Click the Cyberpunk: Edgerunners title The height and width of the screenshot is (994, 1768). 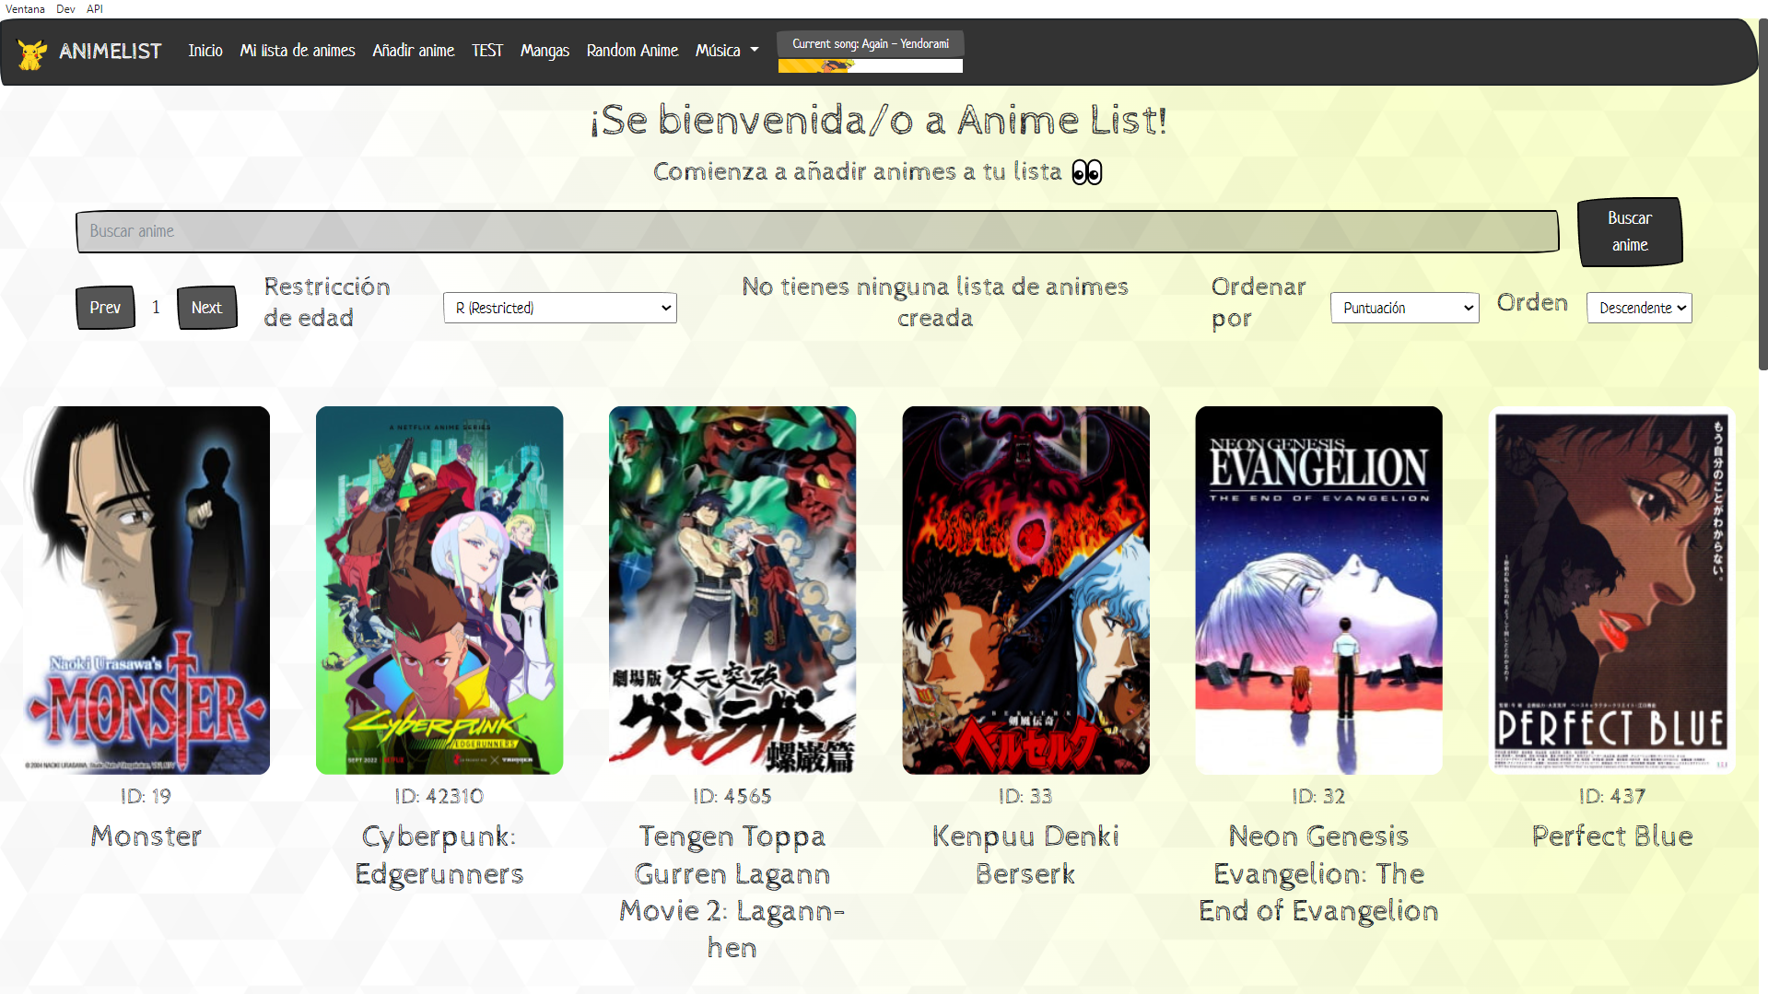tap(439, 855)
